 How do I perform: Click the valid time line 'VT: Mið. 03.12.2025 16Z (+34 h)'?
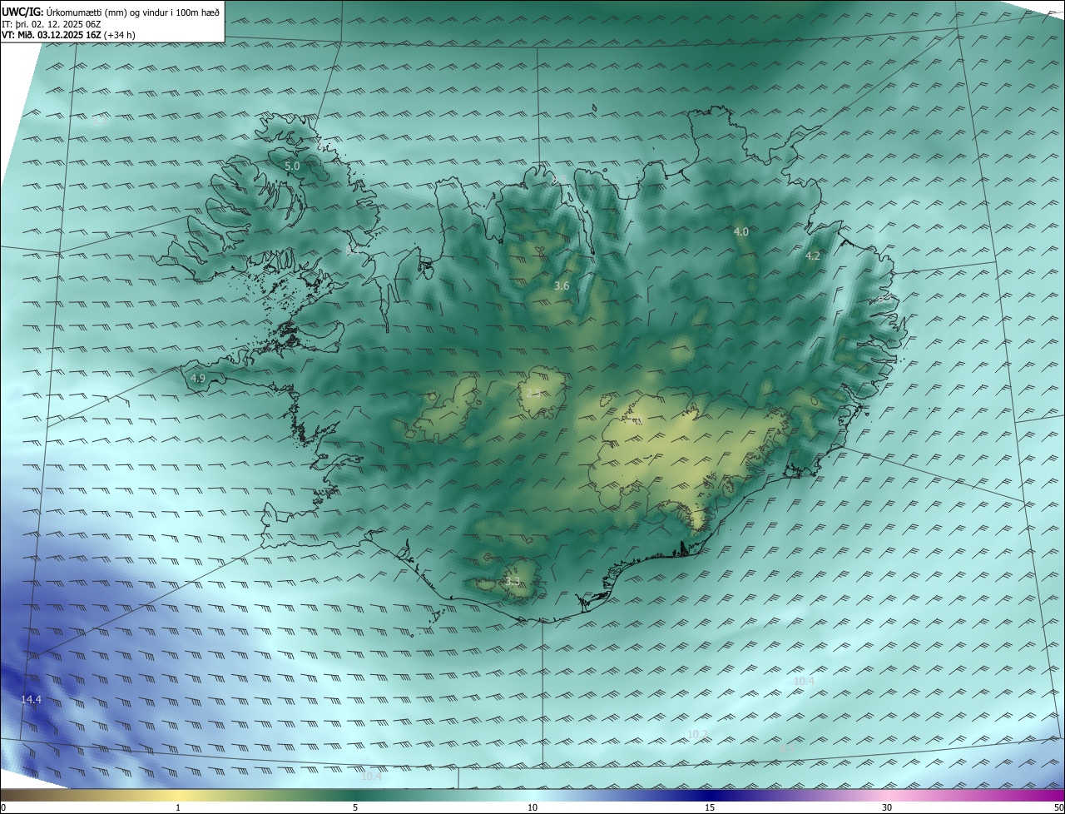click(69, 35)
